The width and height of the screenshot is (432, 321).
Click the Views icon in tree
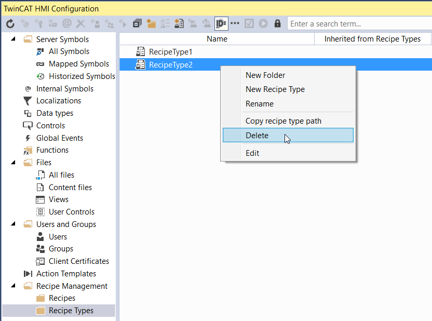(x=40, y=199)
